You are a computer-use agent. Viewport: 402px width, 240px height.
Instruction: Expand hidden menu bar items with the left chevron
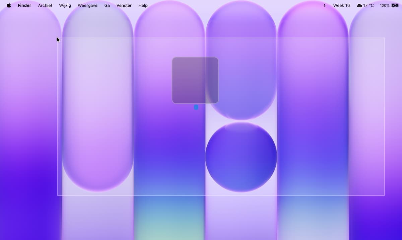point(324,5)
